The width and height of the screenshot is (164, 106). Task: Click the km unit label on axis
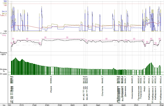coord(4,105)
